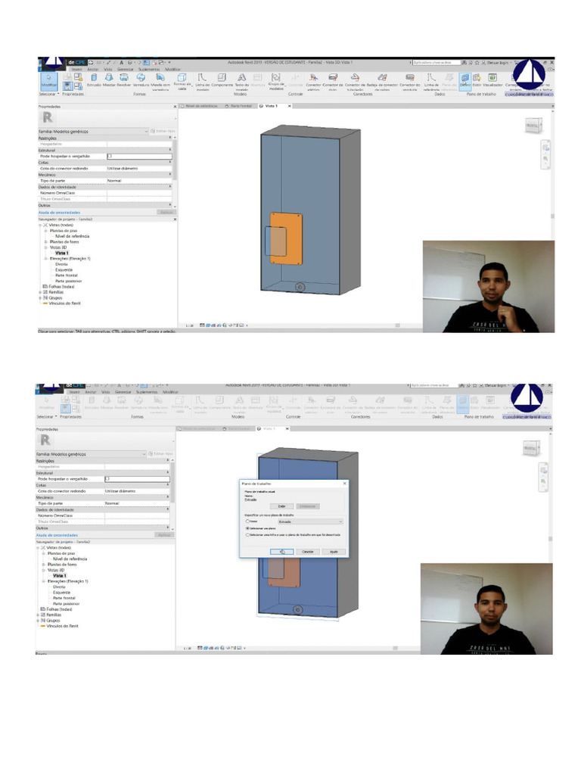
Task: Select Texto do modelo in window without dialog
Action: [x=241, y=82]
